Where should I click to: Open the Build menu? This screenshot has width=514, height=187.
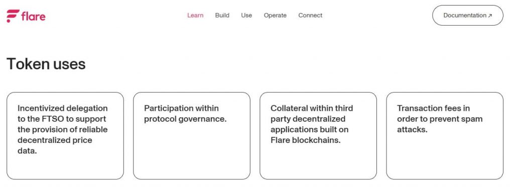tap(222, 16)
